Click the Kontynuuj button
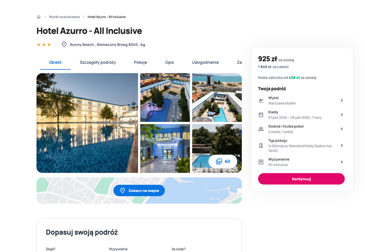 (x=301, y=179)
